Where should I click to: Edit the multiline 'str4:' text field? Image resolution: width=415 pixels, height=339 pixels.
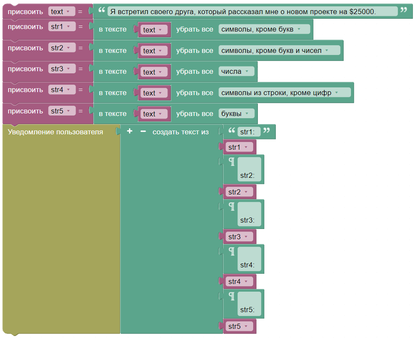(249, 259)
